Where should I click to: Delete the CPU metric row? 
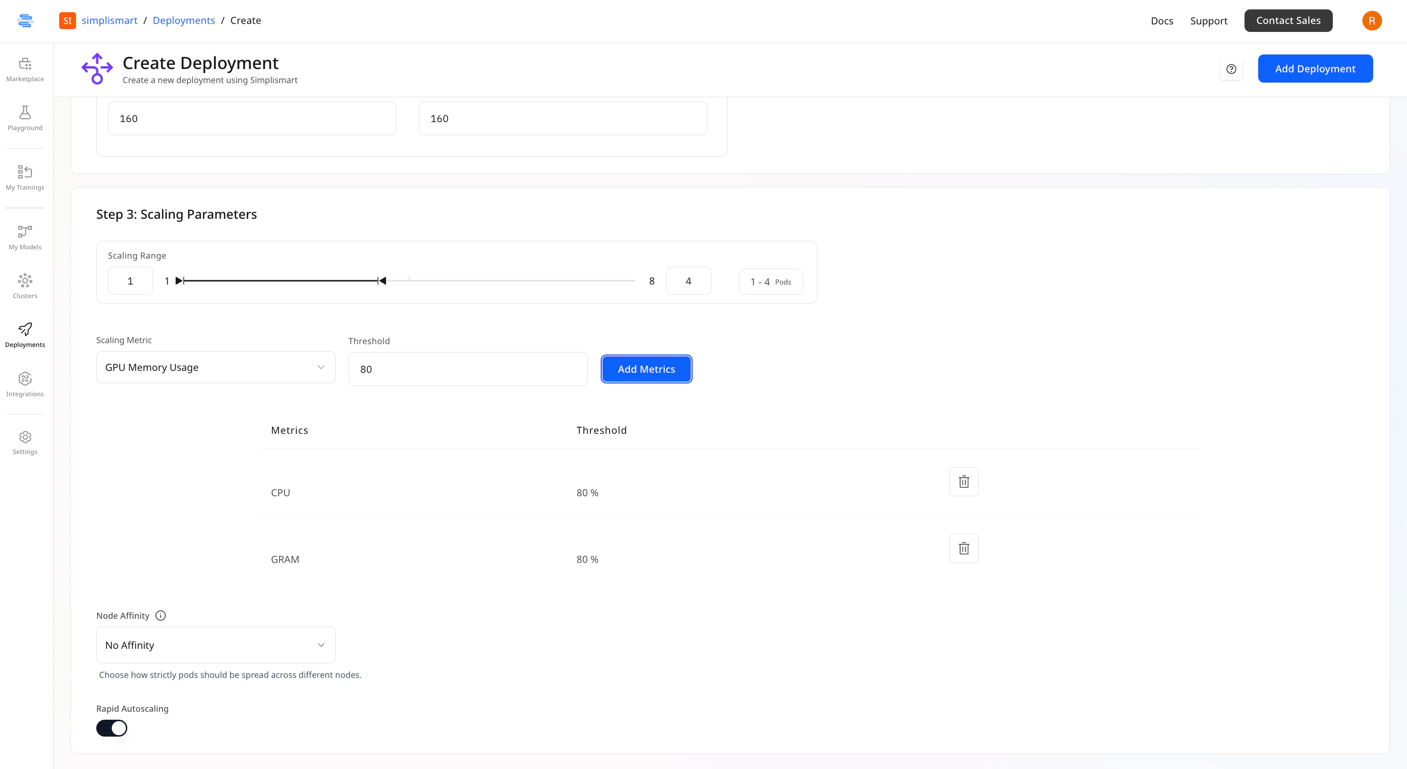click(x=964, y=482)
